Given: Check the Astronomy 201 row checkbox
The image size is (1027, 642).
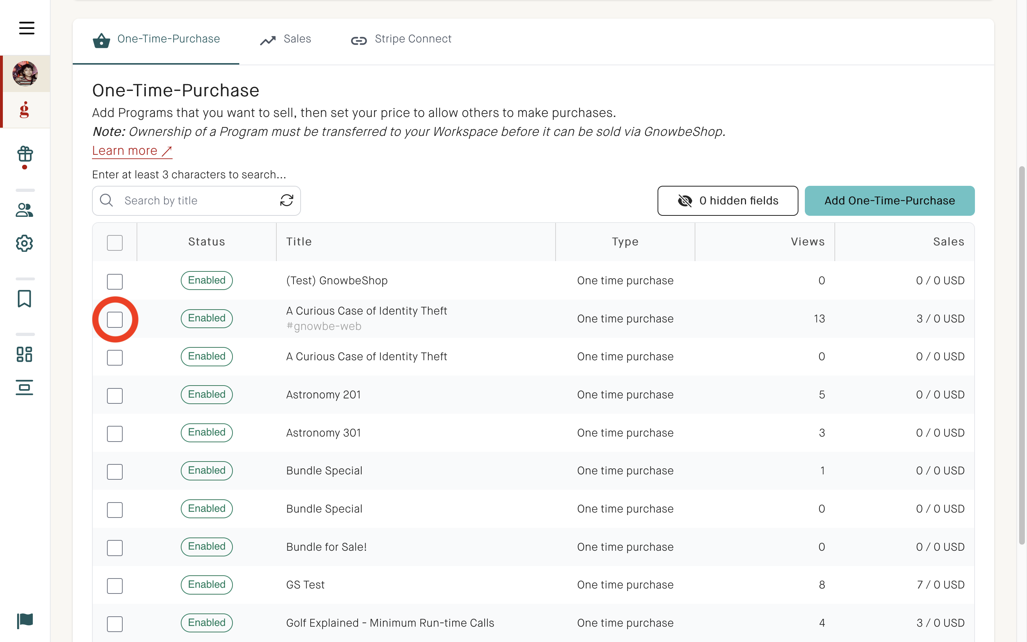Looking at the screenshot, I should point(114,396).
